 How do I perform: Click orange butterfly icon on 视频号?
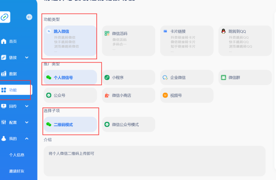point(165,95)
